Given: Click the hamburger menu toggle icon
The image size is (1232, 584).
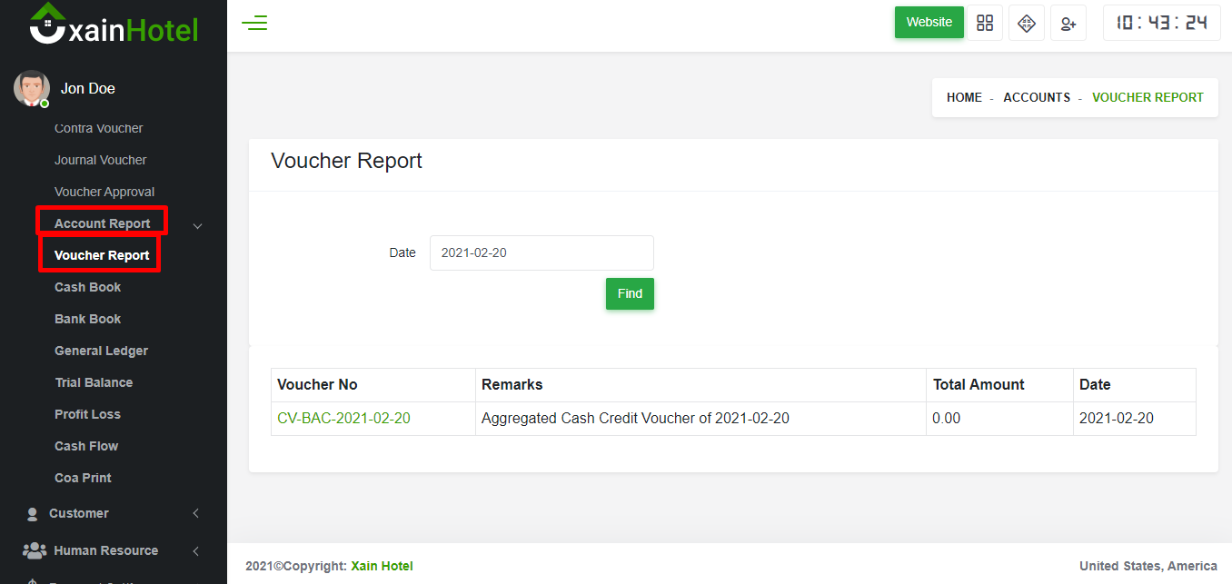Looking at the screenshot, I should pyautogui.click(x=254, y=24).
